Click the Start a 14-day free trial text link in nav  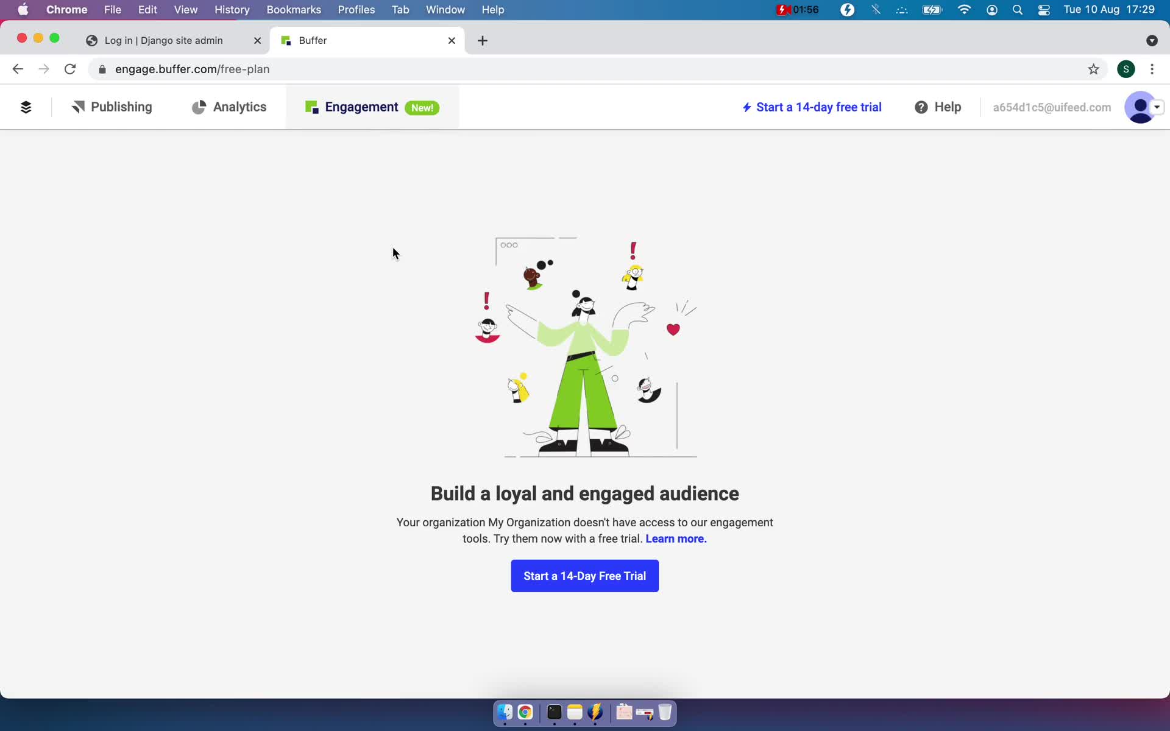pyautogui.click(x=812, y=107)
